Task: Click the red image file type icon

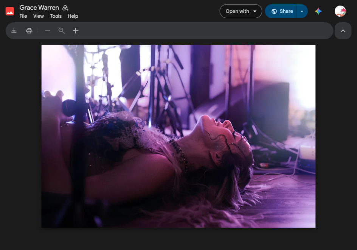Action: (x=10, y=11)
